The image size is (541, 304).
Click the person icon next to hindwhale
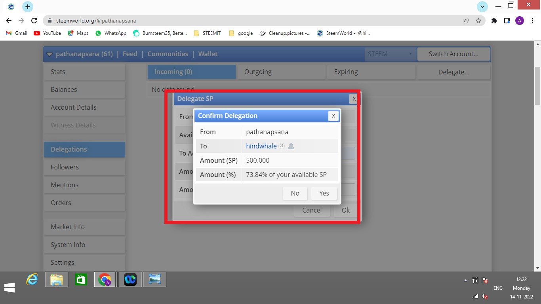[291, 146]
